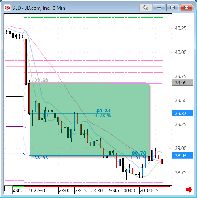Image resolution: width=197 pixels, height=198 pixels.
Task: Click the 0.78 % annotation text
Action: click(x=103, y=116)
